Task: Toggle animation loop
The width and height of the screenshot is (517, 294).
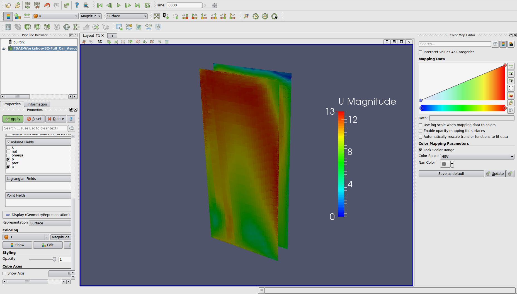Action: tap(147, 5)
